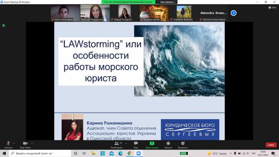
Task: Show next participants with blue arrow
Action: pyautogui.click(x=234, y=13)
